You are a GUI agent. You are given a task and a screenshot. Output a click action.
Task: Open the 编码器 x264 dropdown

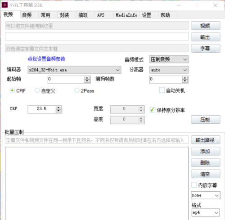pyautogui.click(x=74, y=70)
